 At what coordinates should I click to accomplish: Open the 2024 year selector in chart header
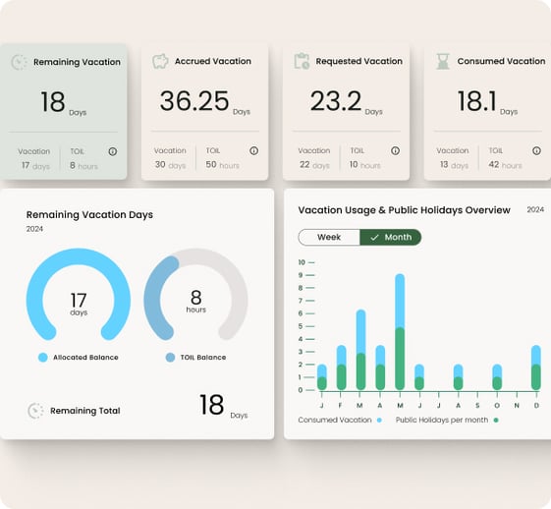click(535, 209)
